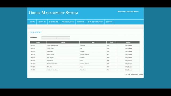
Task: Click the Order Management System footer text
Action: point(134,74)
